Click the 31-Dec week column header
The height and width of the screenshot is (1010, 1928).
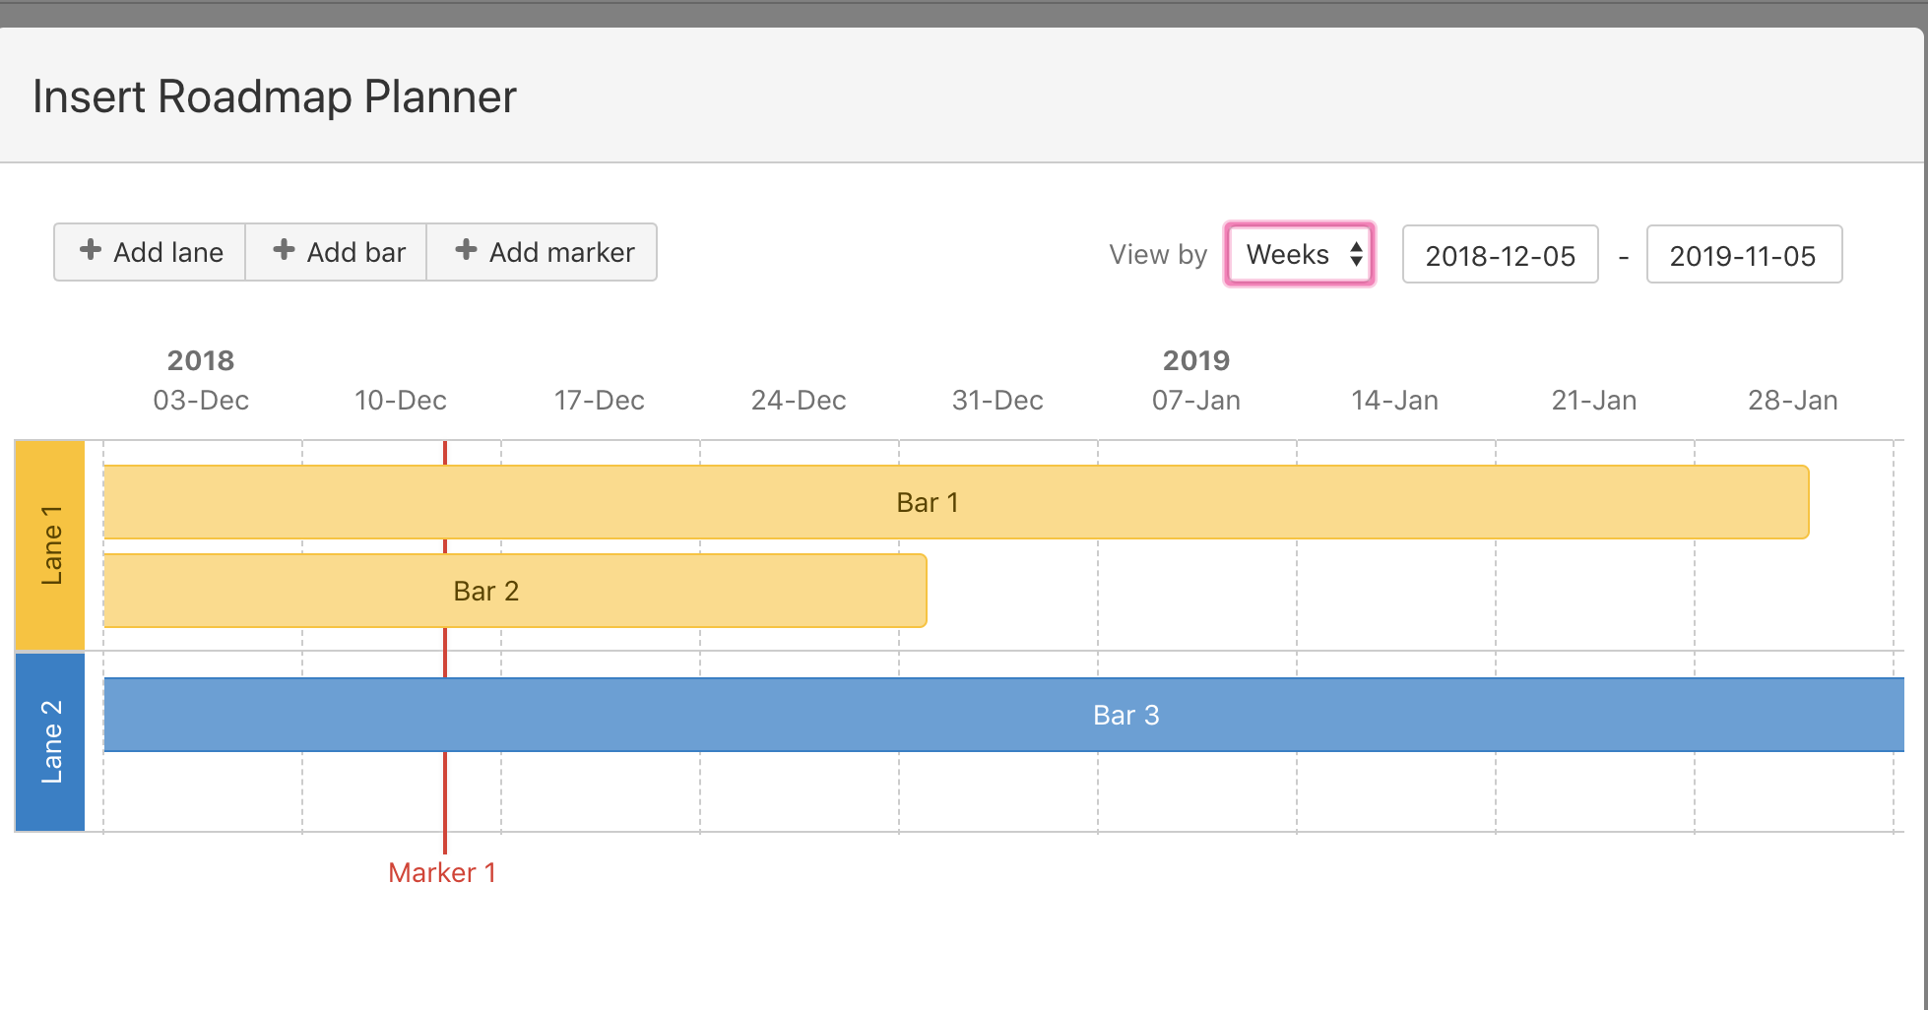(x=997, y=401)
